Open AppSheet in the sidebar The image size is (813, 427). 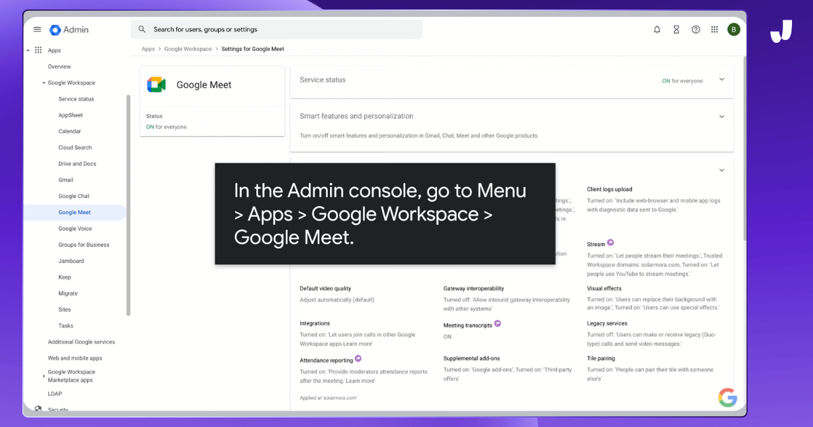[x=70, y=115]
